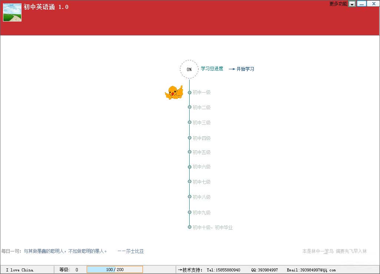The width and height of the screenshot is (380, 274).
Task: Click the 初中英语通 1.0 title
Action: click(x=46, y=7)
